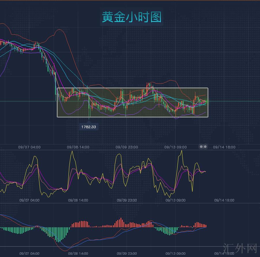Image resolution: width=260 pixels, height=257 pixels.
Task: Click the highest yellow oscillator peak near 09/13
Action: coord(182,151)
